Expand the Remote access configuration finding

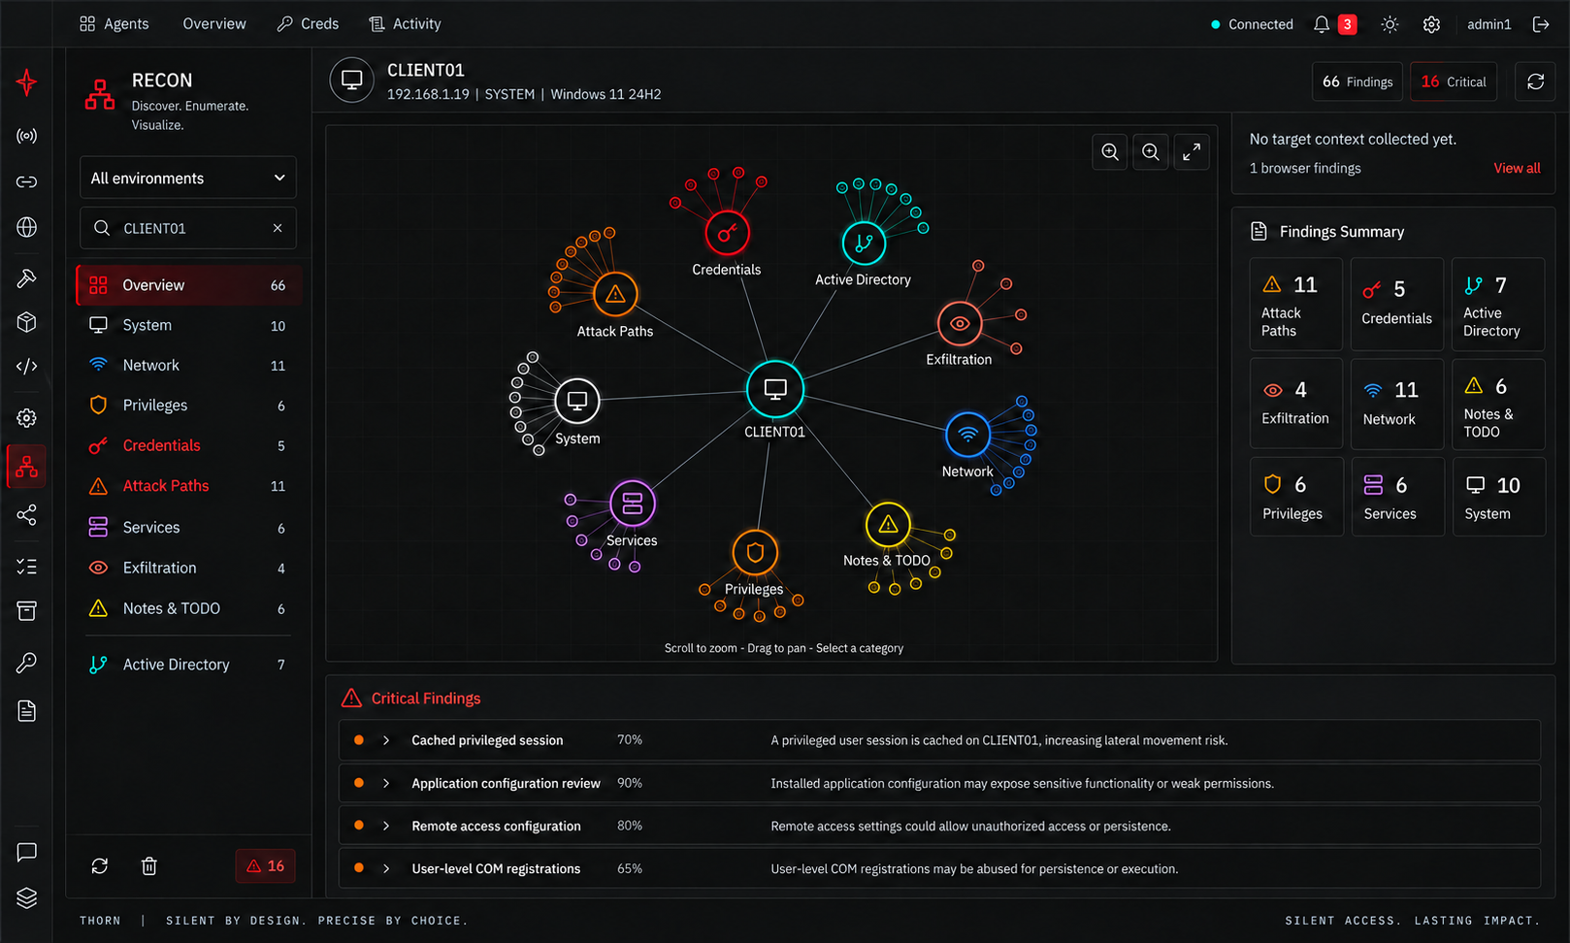386,826
